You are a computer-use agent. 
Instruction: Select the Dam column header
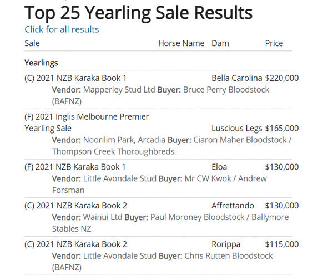tap(220, 43)
